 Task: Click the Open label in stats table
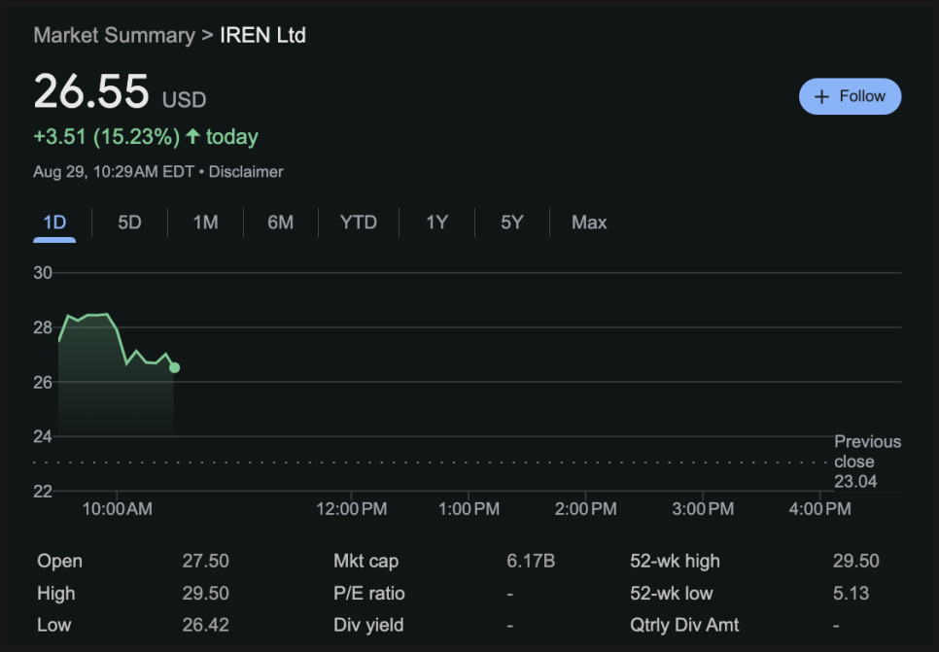pyautogui.click(x=59, y=561)
